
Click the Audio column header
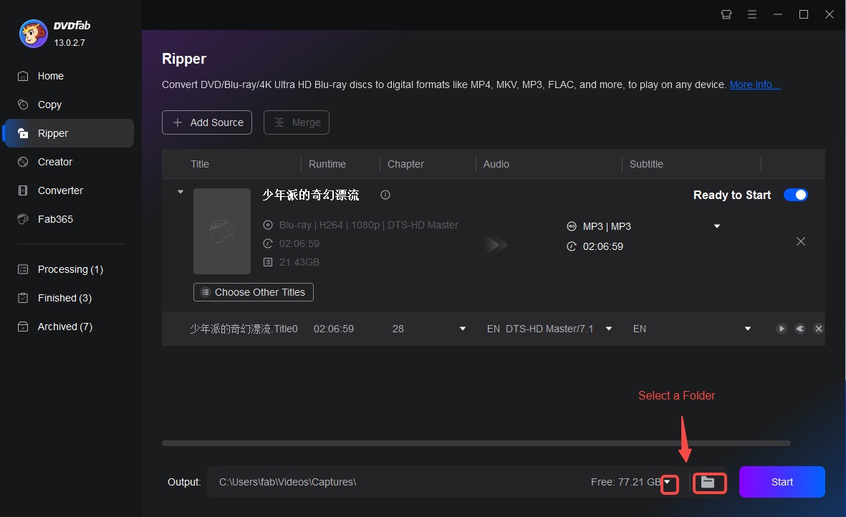(x=496, y=164)
